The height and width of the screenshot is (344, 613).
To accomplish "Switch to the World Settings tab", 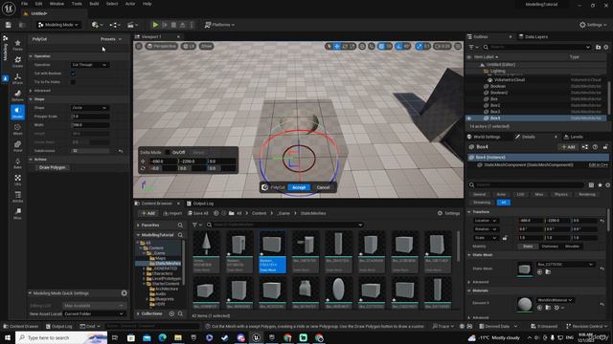I will 484,137.
